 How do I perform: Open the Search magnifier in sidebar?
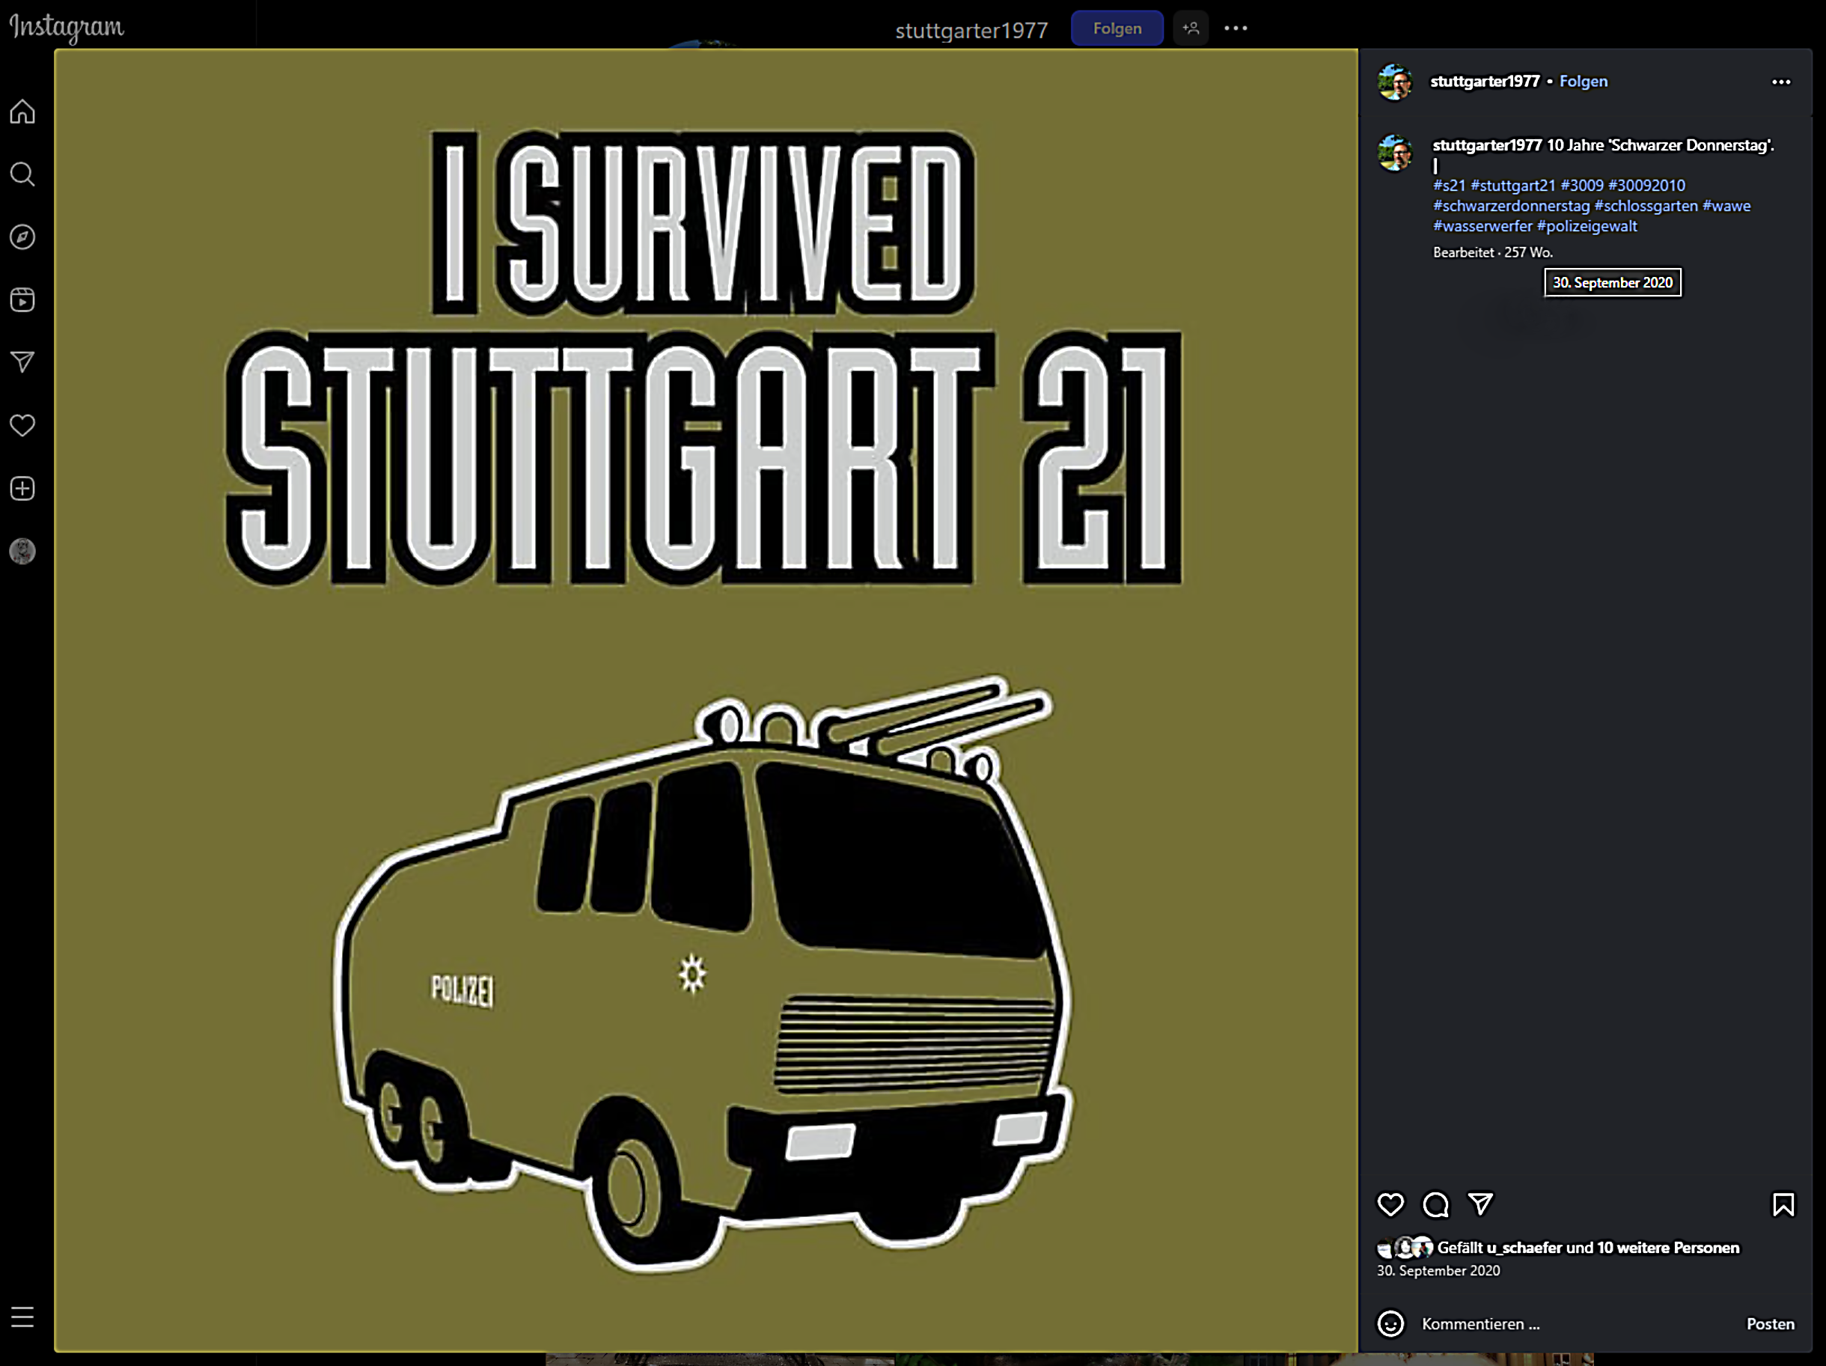[x=22, y=174]
